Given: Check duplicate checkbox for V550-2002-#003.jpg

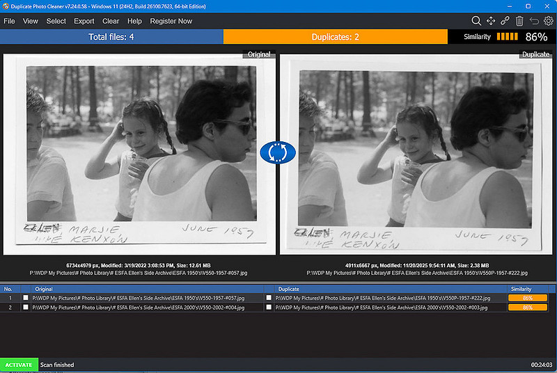Looking at the screenshot, I should pyautogui.click(x=269, y=308).
